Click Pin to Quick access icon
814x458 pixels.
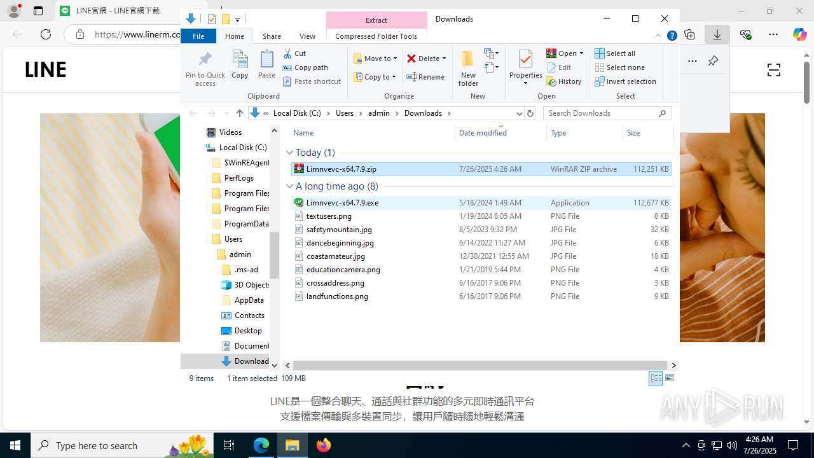coord(205,67)
